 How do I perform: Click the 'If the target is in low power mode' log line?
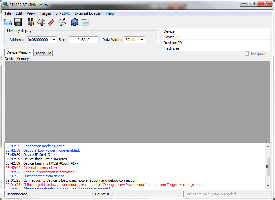[105, 185]
